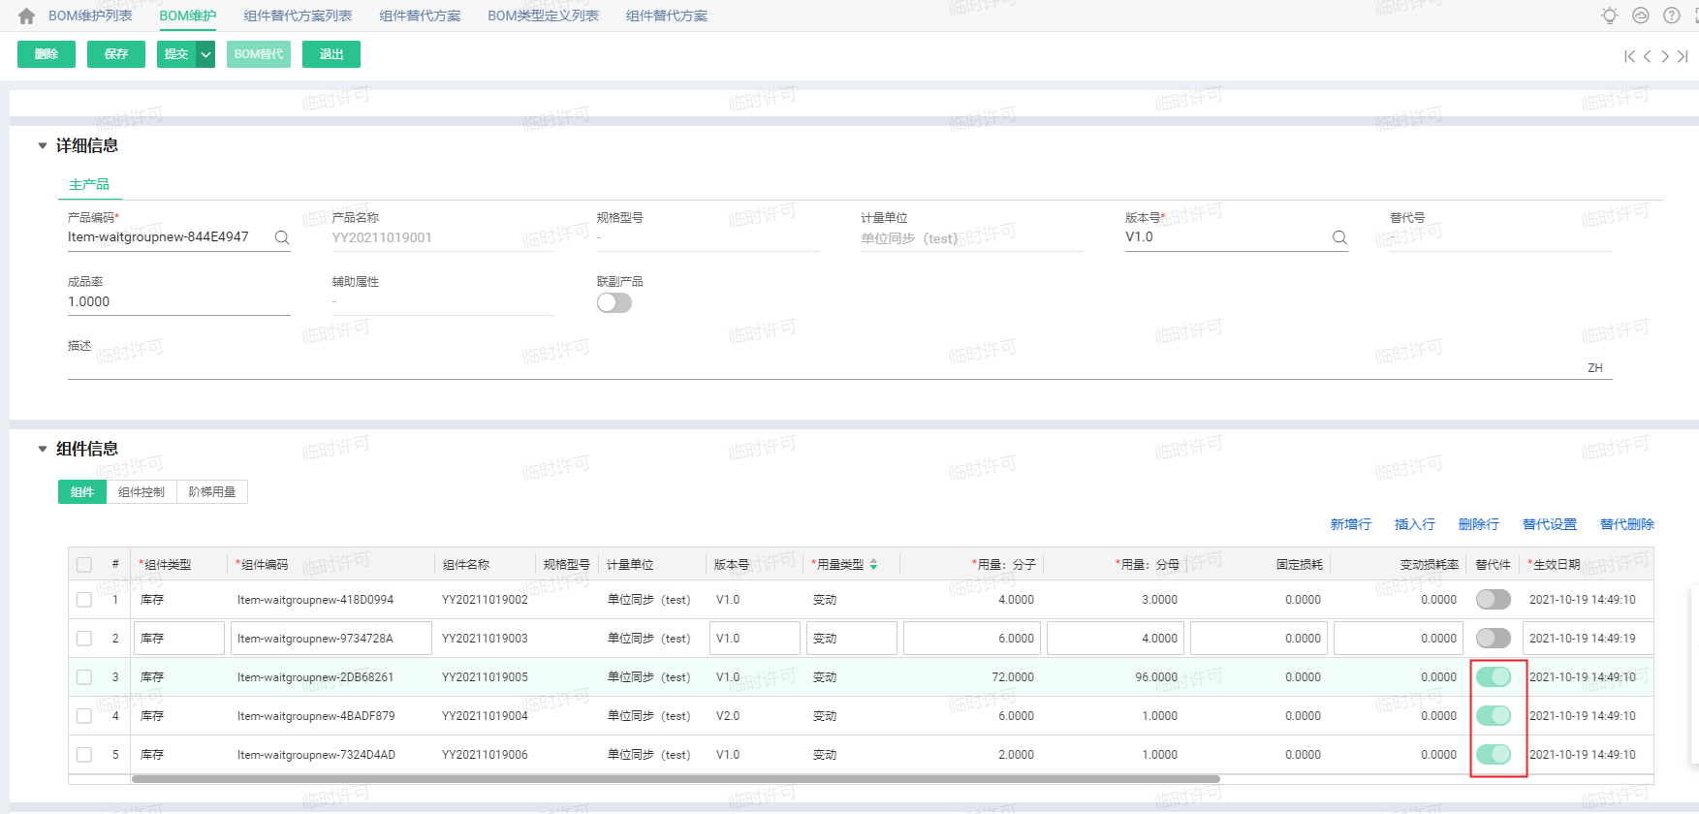This screenshot has width=1699, height=814.
Task: Click the 删除 button
Action: 47,54
